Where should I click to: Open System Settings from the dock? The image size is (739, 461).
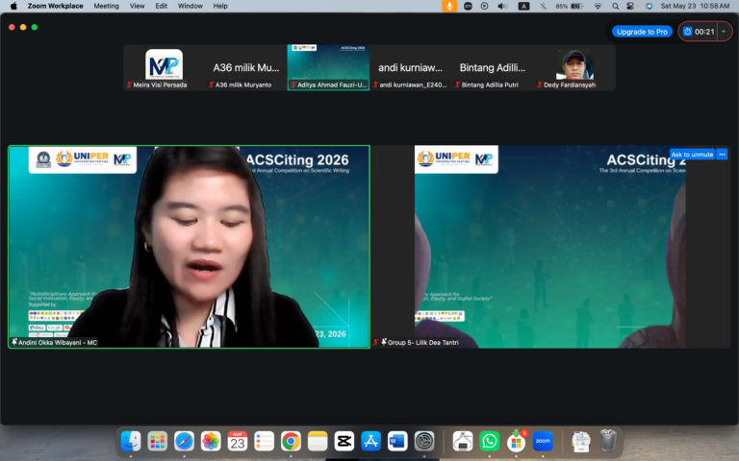click(424, 441)
